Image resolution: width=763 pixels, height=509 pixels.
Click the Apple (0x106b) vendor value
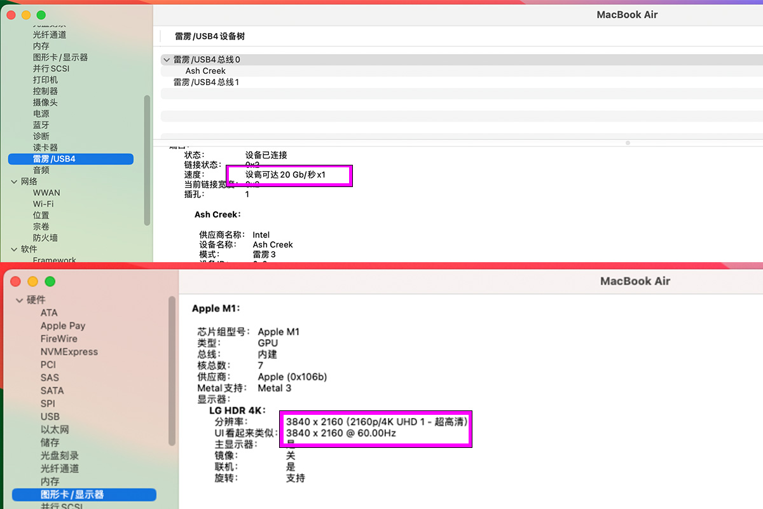(x=292, y=377)
